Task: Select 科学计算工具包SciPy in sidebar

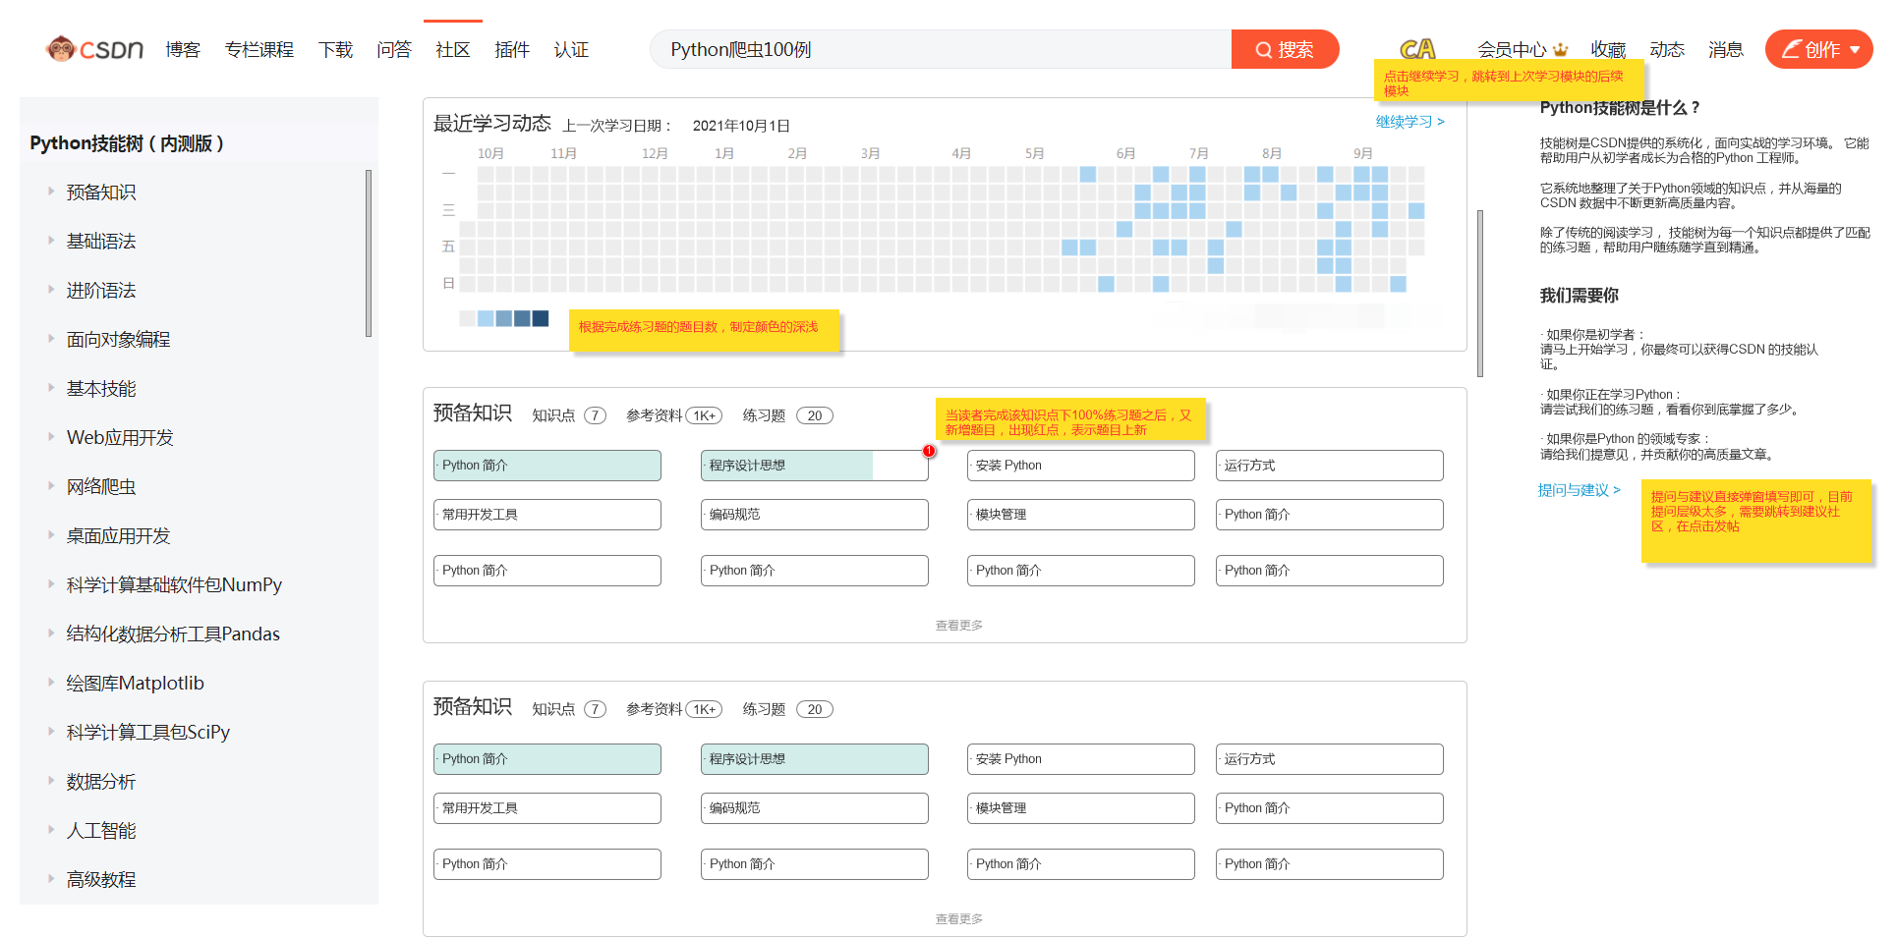Action: click(148, 732)
